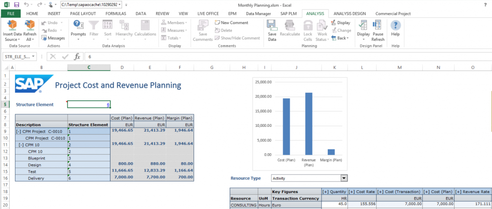This screenshot has width=492, height=209.
Task: Open the FILE tab
Action: (11, 13)
